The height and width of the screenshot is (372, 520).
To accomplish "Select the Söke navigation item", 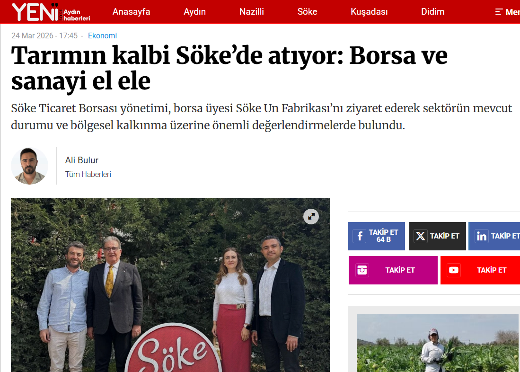I will 307,12.
